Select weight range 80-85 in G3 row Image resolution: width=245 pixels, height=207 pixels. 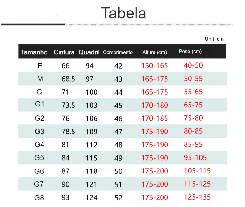point(193,131)
